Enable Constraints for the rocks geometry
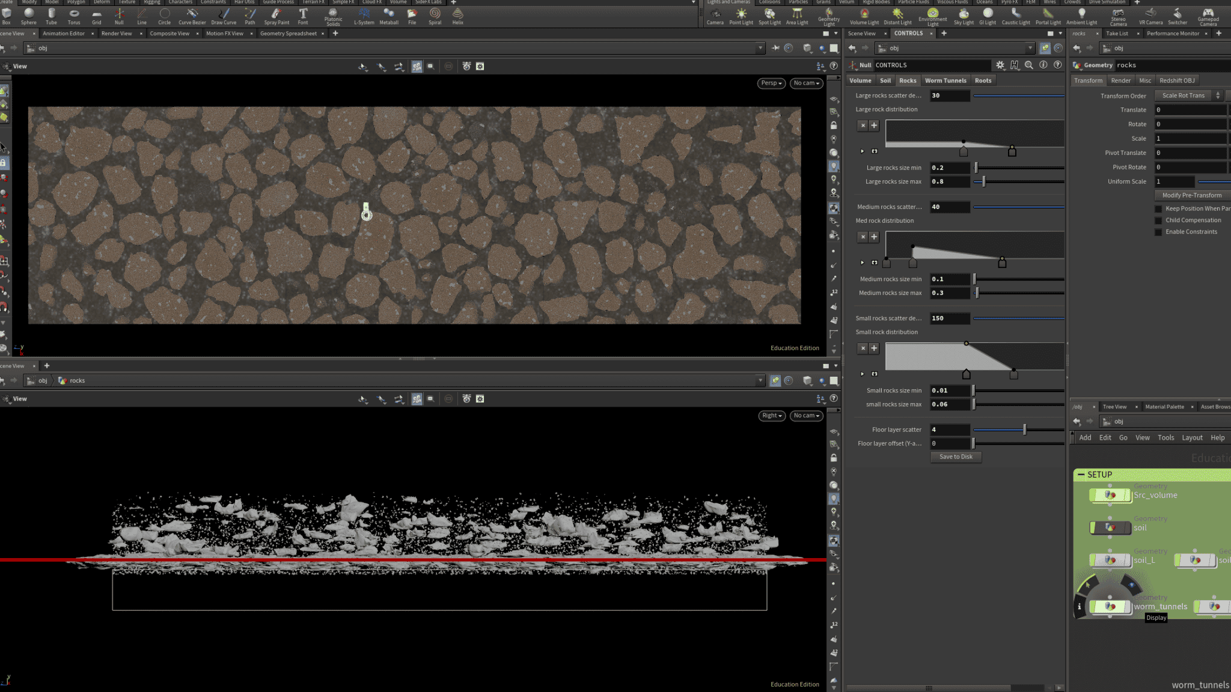 [x=1159, y=232]
